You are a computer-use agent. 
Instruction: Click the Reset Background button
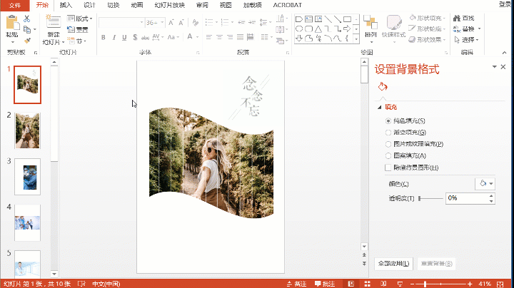point(437,264)
